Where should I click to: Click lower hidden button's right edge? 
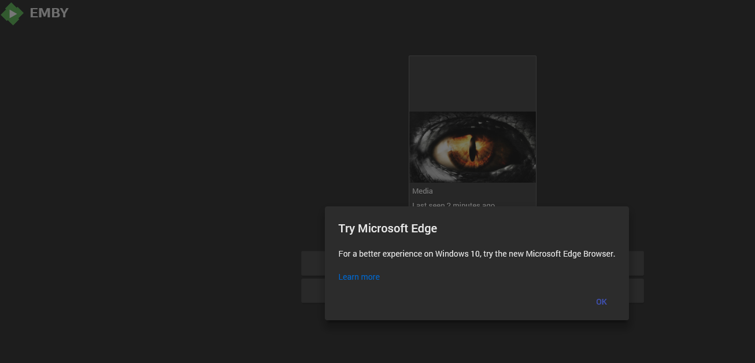[636, 291]
